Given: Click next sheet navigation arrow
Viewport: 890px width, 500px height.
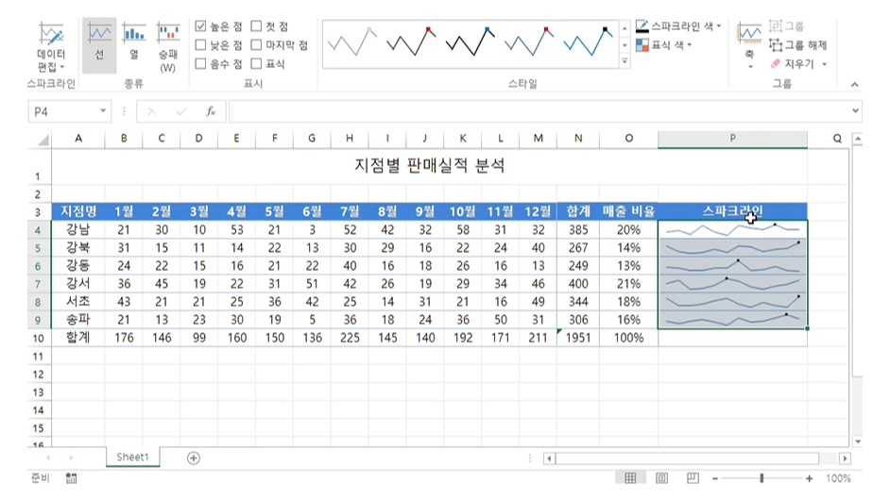Looking at the screenshot, I should pyautogui.click(x=71, y=458).
